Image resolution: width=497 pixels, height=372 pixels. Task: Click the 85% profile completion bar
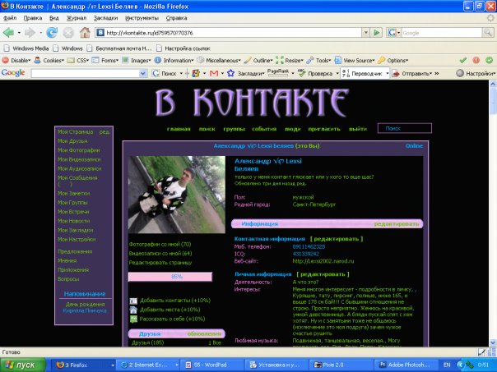[x=170, y=277]
